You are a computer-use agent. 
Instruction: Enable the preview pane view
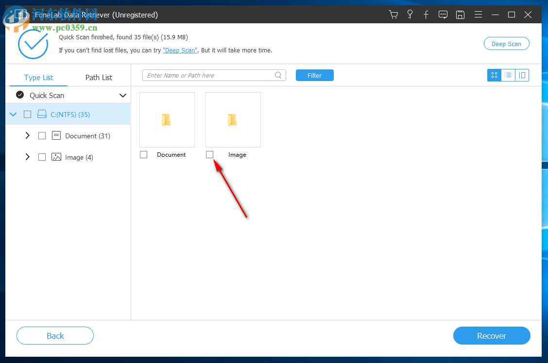[x=522, y=75]
